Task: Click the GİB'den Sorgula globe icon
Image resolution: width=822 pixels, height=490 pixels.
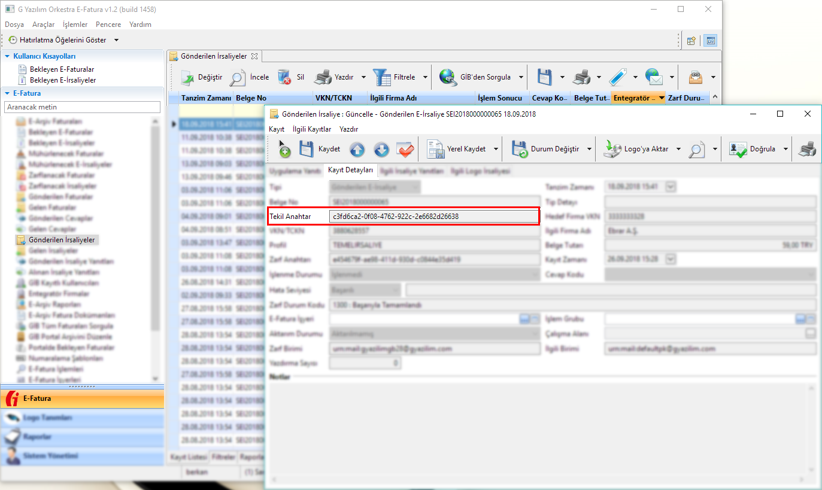Action: pos(448,77)
